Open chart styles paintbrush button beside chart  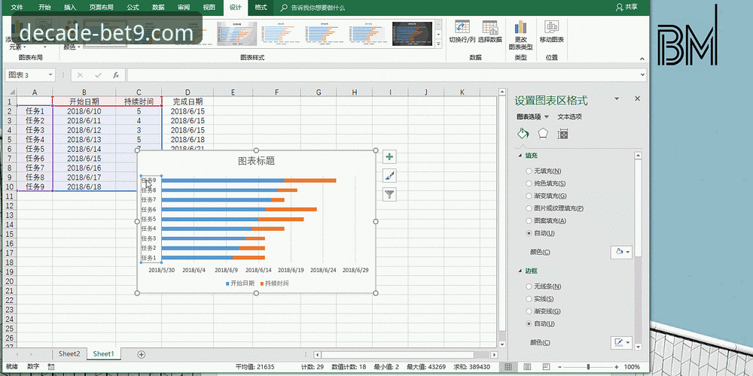click(x=390, y=175)
